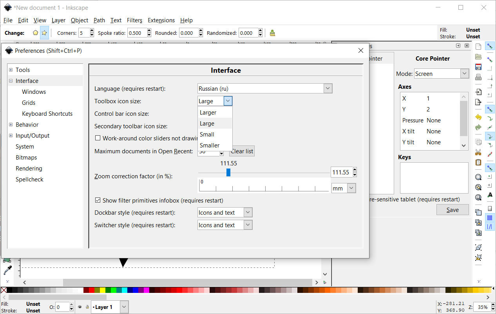Click the Print icon

(478, 77)
